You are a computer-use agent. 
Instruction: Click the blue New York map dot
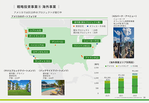(97, 44)
